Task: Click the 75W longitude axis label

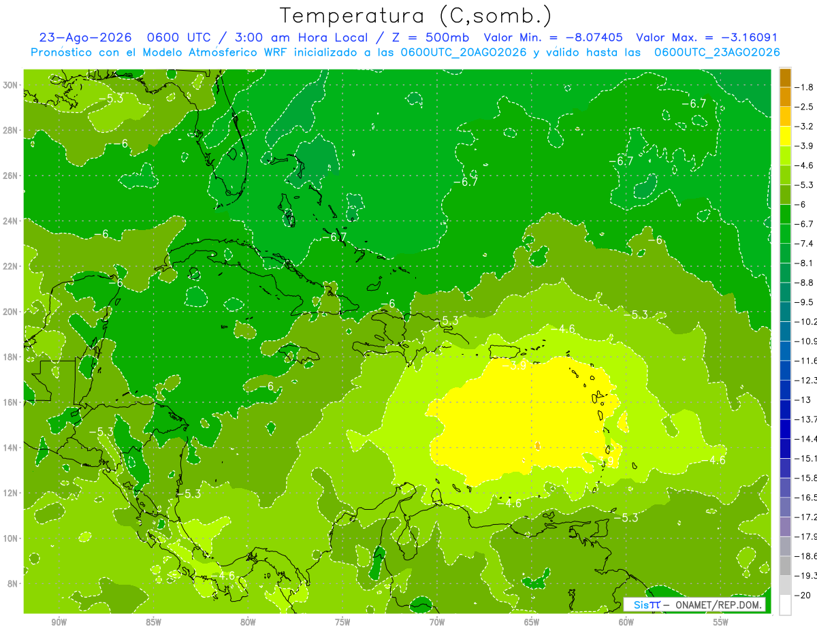Action: coord(342,622)
